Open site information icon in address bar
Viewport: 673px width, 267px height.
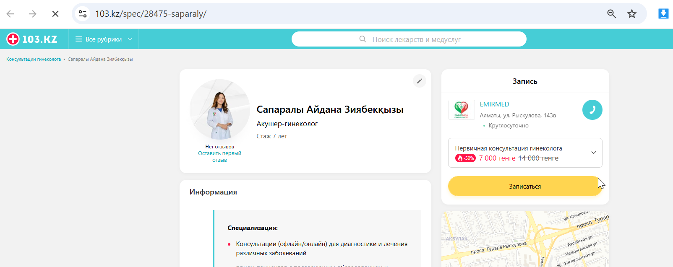pos(83,14)
